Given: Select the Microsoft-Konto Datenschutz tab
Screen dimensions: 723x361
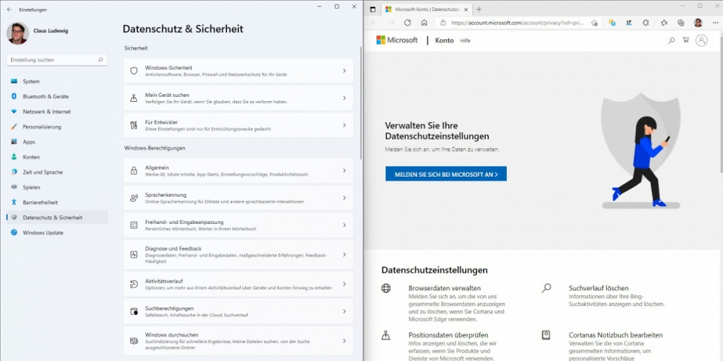Looking at the screenshot, I should [x=427, y=9].
